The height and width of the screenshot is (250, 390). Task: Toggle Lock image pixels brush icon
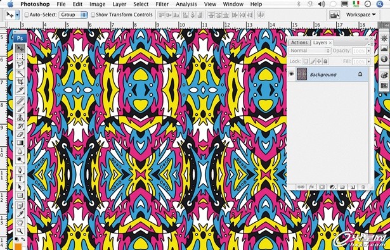313,61
